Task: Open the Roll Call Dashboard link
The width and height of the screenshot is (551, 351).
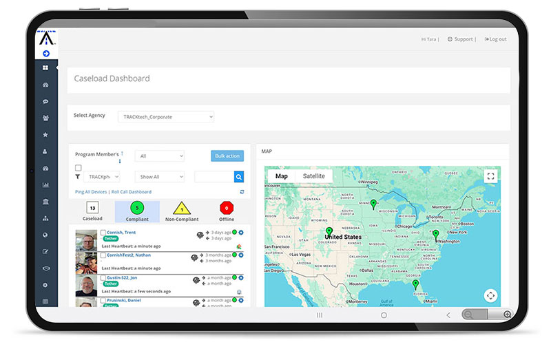Action: 132,192
